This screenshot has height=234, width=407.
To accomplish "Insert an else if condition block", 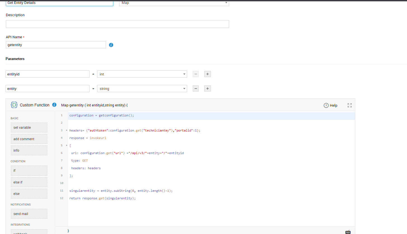I will 29,182.
